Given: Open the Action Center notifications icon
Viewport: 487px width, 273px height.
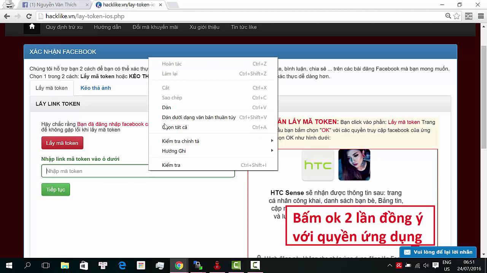Looking at the screenshot, I should tap(436, 265).
